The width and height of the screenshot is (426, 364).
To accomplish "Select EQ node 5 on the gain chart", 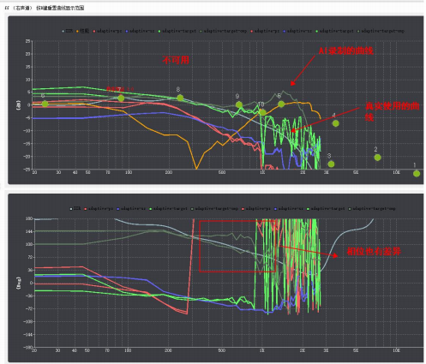I will (x=281, y=104).
